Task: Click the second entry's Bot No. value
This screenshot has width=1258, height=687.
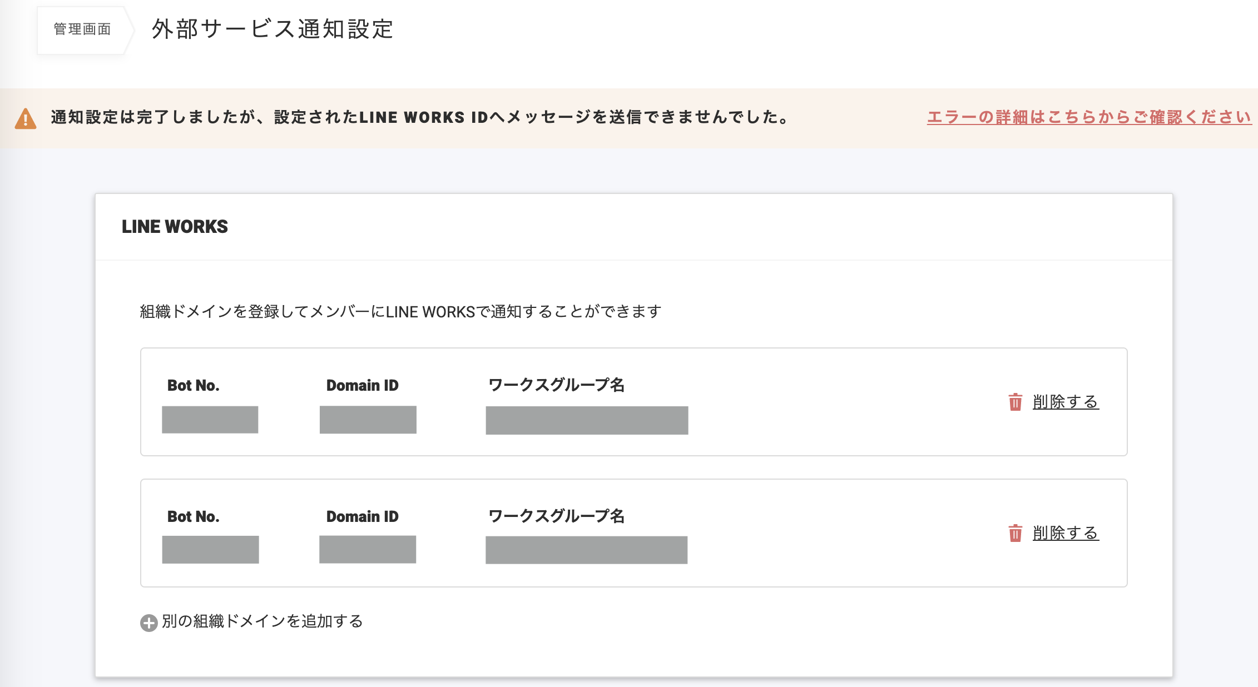Action: pyautogui.click(x=210, y=550)
